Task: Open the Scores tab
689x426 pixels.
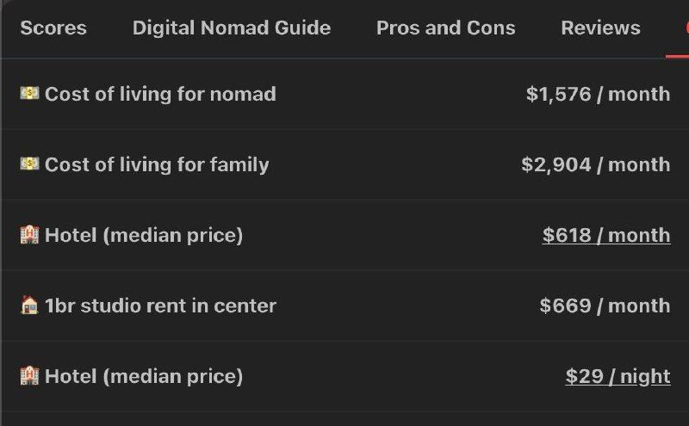Action: pos(53,28)
